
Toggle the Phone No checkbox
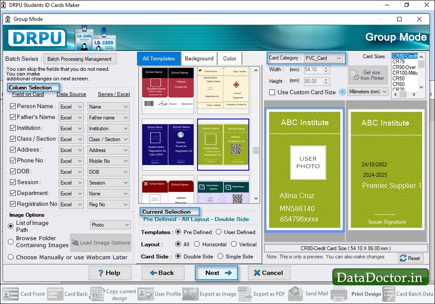tap(13, 161)
